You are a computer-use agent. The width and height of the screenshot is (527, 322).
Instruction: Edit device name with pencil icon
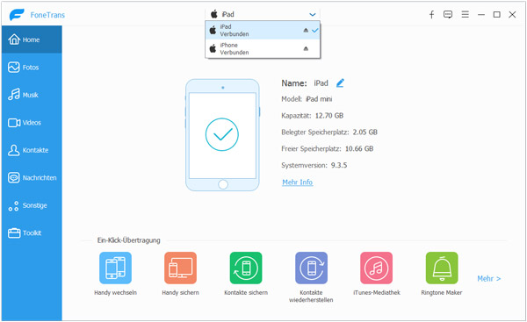[x=340, y=83]
